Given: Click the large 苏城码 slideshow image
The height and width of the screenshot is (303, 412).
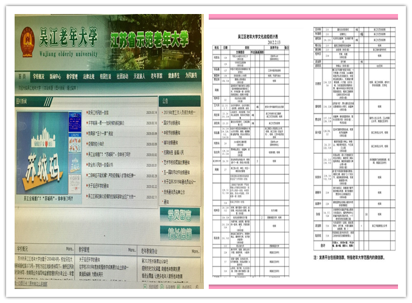Looking at the screenshot, I should (43, 153).
